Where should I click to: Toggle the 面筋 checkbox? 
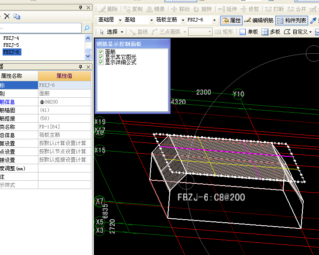coord(101,52)
